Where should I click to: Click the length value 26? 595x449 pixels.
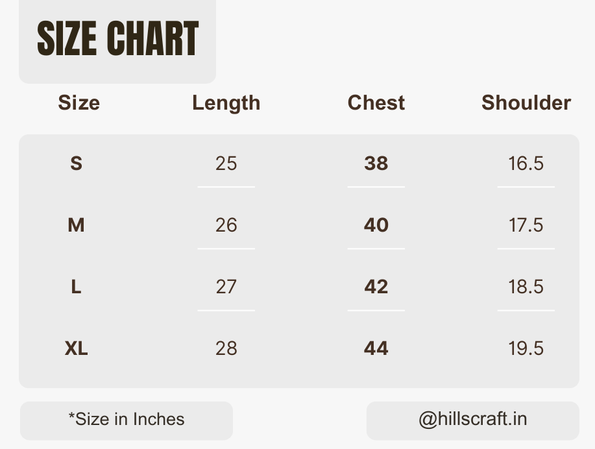(x=226, y=225)
